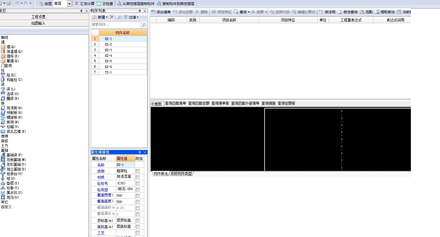This screenshot has width=440, height=237.
Task: Click 提取做法 toolbar button
Action: coord(385,12)
